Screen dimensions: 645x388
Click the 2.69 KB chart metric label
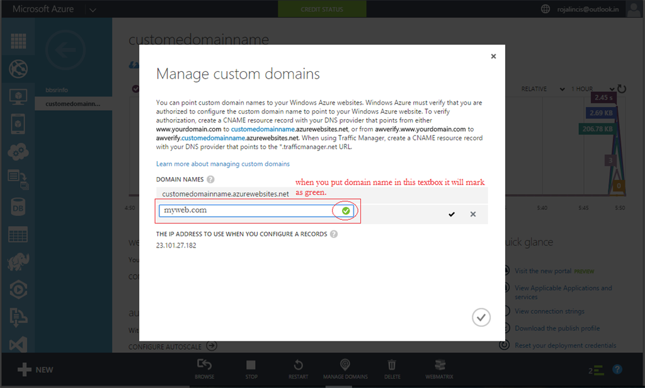click(601, 113)
